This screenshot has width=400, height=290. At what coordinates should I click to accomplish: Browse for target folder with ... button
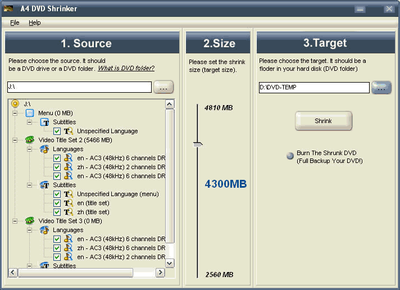coord(381,88)
